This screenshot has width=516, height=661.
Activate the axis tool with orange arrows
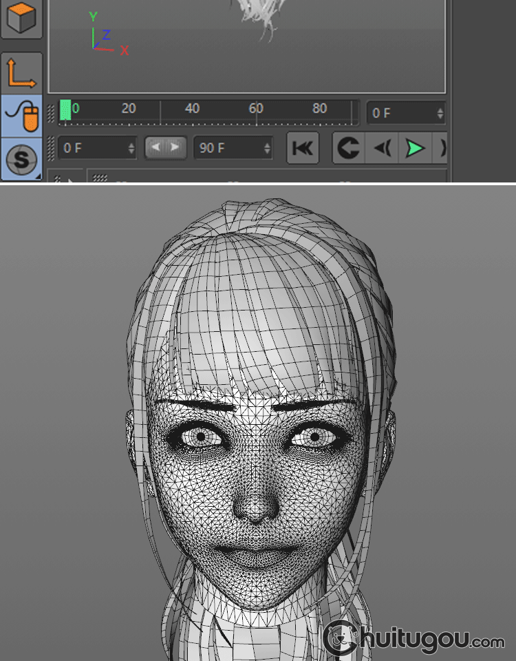tap(21, 74)
